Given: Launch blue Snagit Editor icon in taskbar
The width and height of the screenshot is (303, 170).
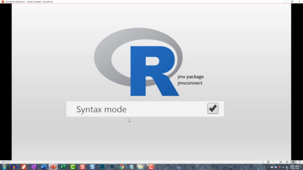Looking at the screenshot, I should point(92,167).
